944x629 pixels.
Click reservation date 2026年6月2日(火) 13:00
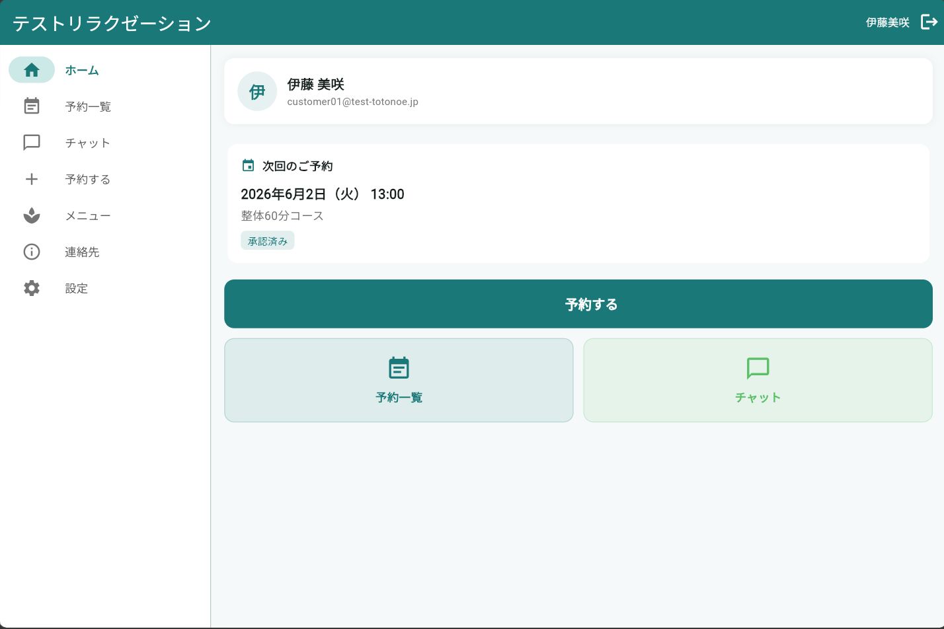(x=323, y=194)
